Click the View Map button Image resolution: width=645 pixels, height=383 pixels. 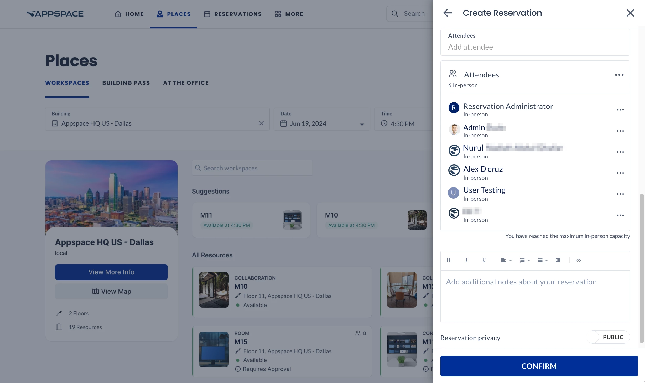click(111, 291)
